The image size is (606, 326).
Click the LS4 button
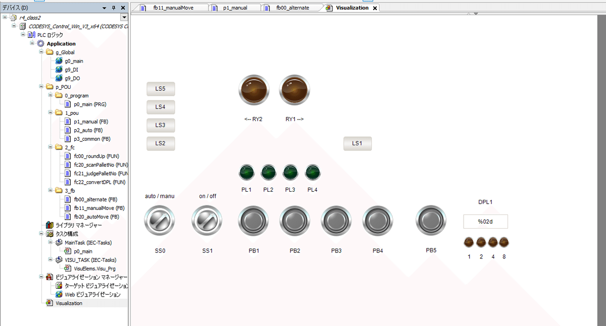(161, 107)
